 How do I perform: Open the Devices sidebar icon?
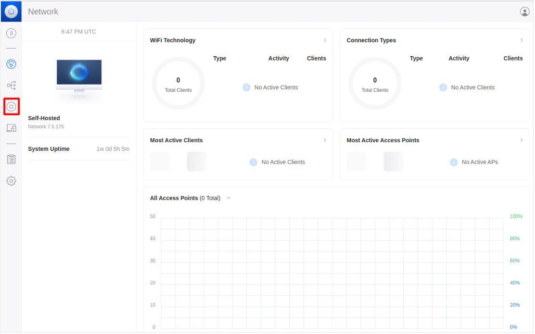click(x=11, y=127)
